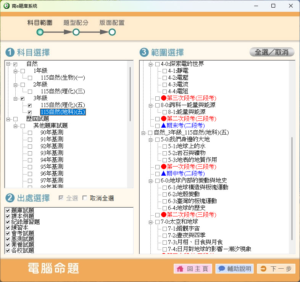Screen dimensions: 300x282
Task: Check 第三次段考(三段考) checkbox
Action: (157, 98)
